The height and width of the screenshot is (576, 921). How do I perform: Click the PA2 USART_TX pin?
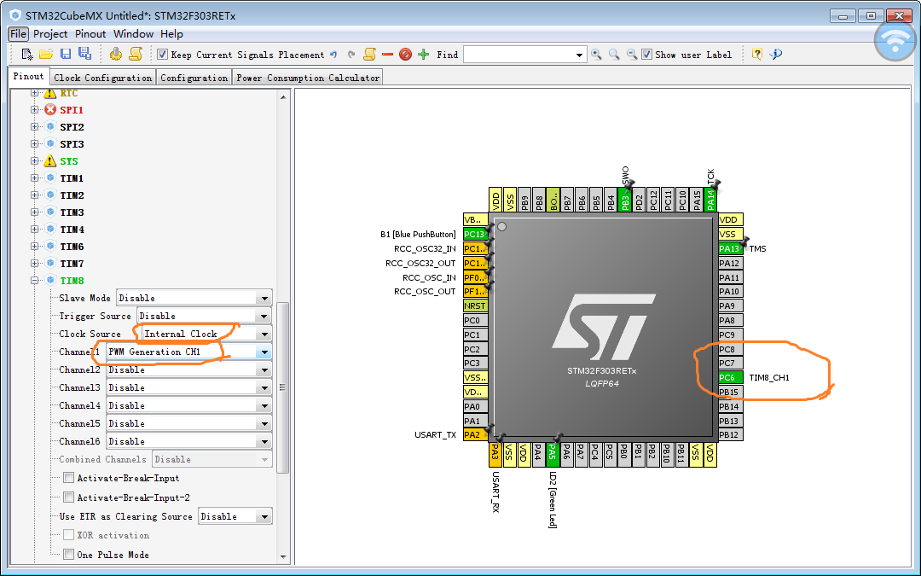(475, 435)
